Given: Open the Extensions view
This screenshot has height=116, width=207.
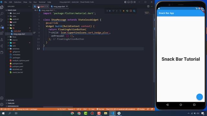Looking at the screenshot, I should pos(2,33).
